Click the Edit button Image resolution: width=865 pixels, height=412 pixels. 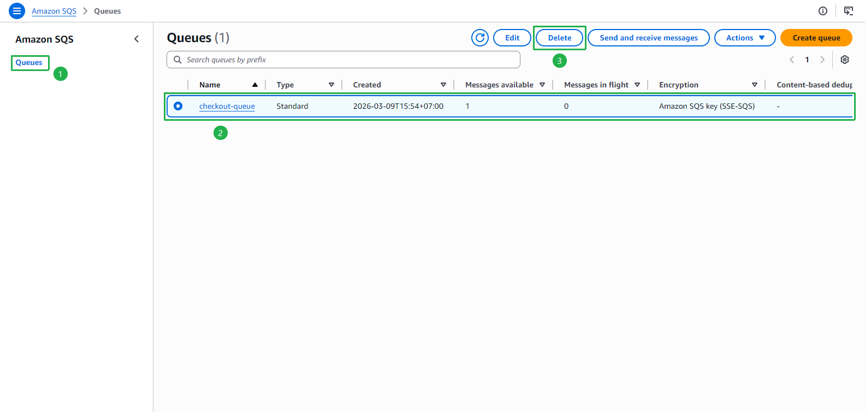[512, 38]
